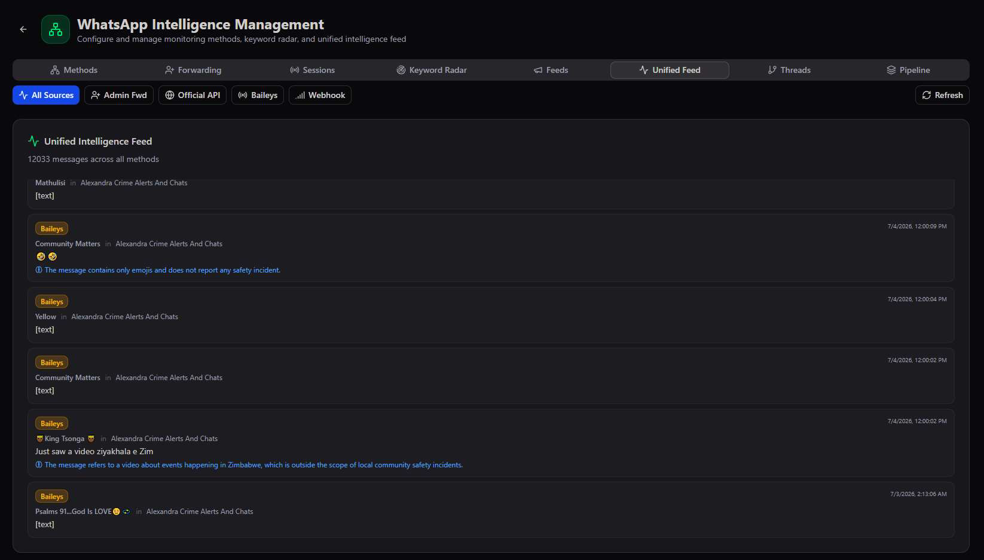Click 'Just saw a video ziyakhala e Zim'
Screen dimensions: 984x560
94,452
